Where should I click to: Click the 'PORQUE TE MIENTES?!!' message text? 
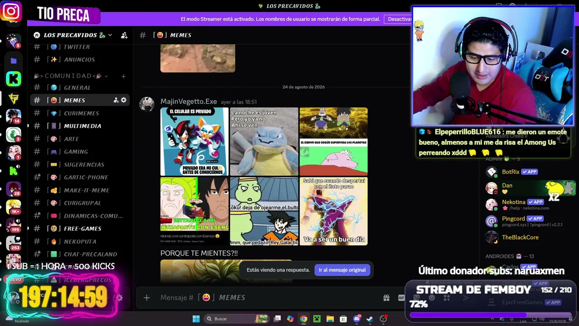199,253
